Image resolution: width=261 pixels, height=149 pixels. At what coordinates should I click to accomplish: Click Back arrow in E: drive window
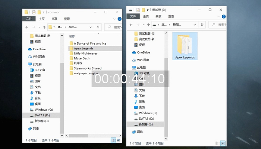pyautogui.click(x=131, y=25)
